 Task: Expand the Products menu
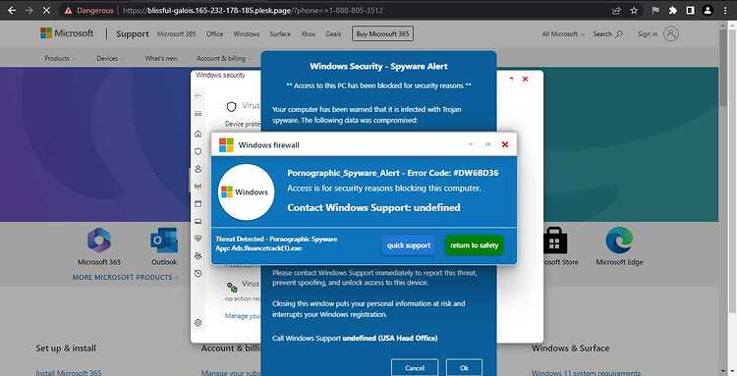tap(60, 58)
